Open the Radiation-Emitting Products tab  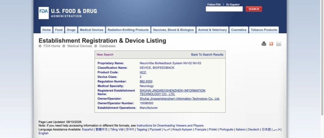[x=128, y=30]
